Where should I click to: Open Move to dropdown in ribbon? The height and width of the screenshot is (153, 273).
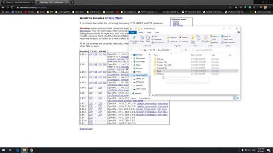point(172,37)
